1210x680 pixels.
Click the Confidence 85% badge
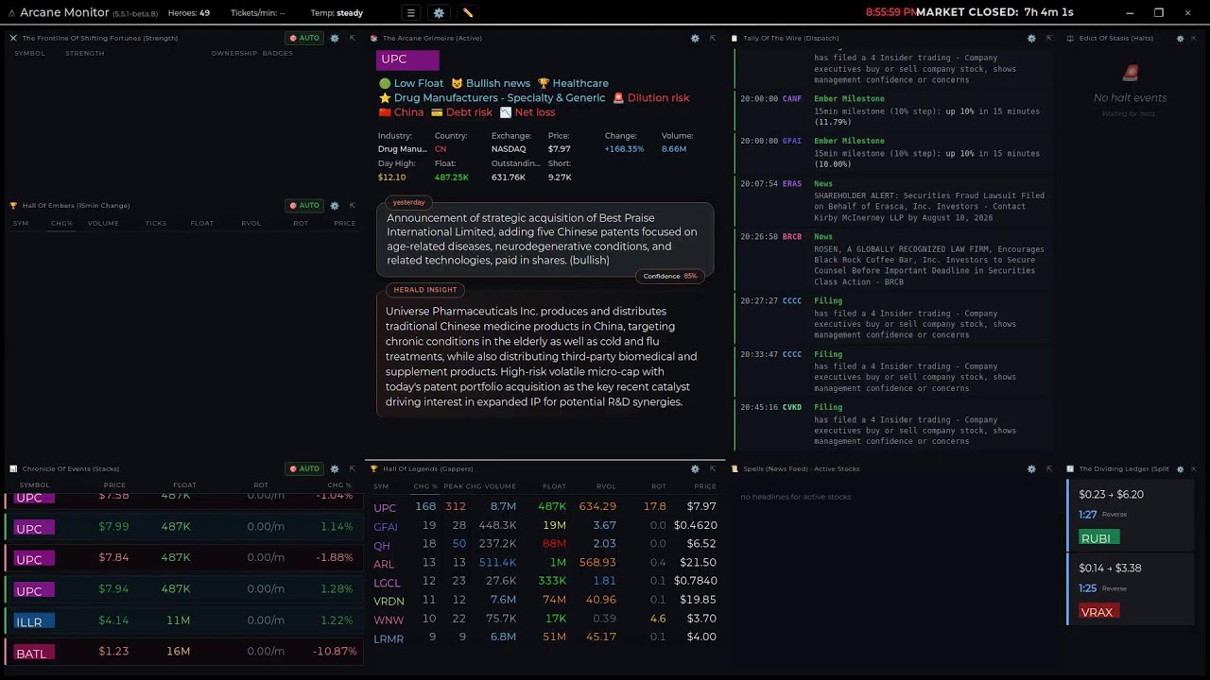[670, 276]
